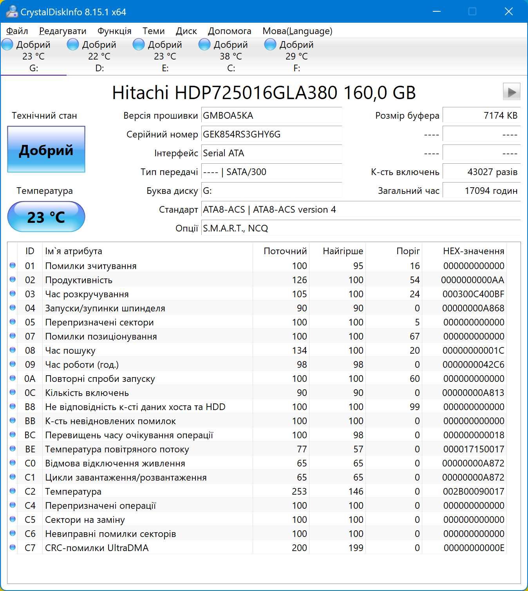This screenshot has height=591, width=528.
Task: Select the Температура повітряного потоку attribute name
Action: point(117,449)
